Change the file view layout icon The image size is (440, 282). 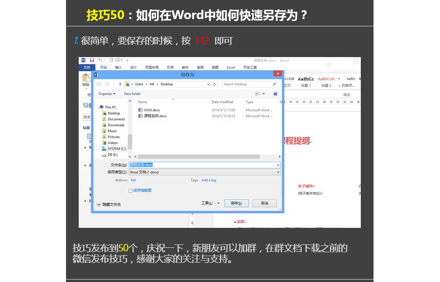click(257, 94)
